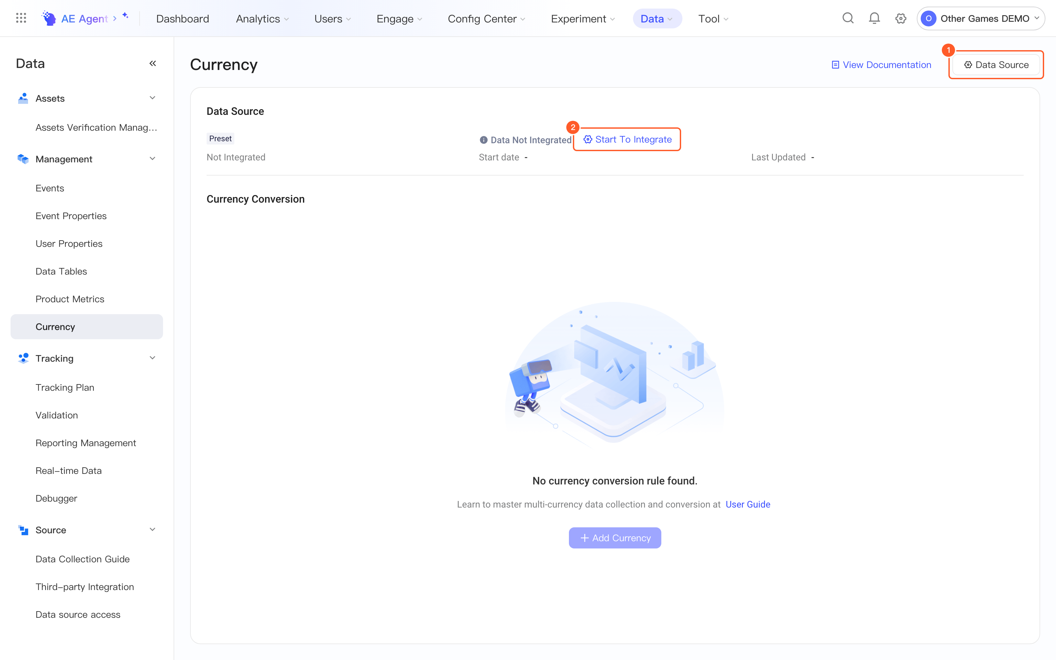The height and width of the screenshot is (660, 1056).
Task: Open the View Documentation link
Action: coord(881,65)
